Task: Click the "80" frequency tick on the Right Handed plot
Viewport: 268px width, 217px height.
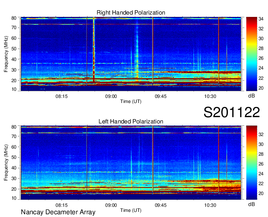Action: (x=14, y=18)
